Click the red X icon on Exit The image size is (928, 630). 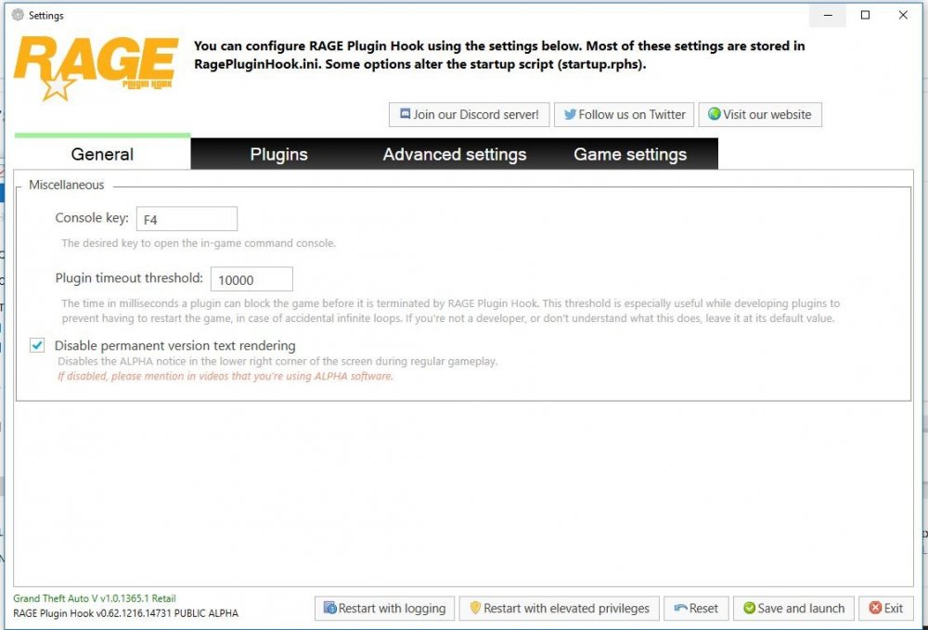click(x=875, y=608)
